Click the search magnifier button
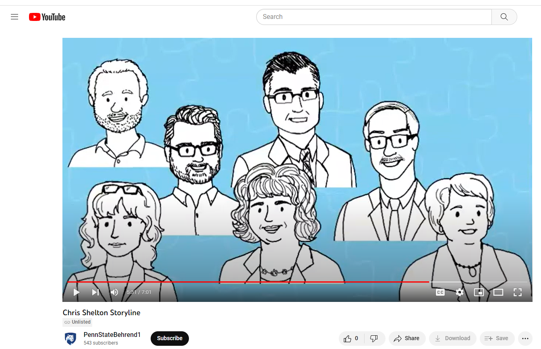Image resolution: width=541 pixels, height=349 pixels. pyautogui.click(x=504, y=17)
